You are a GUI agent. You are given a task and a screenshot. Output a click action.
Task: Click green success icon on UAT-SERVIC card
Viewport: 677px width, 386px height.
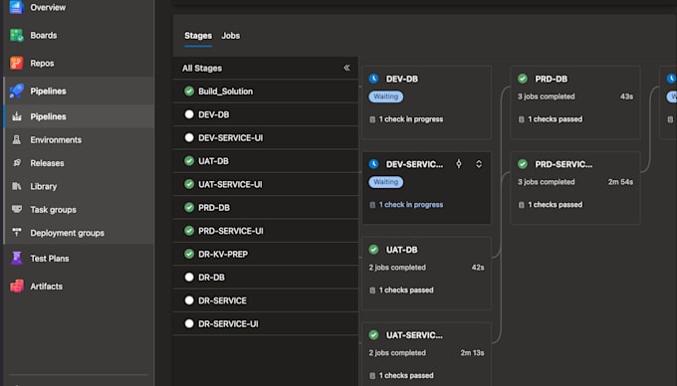374,334
